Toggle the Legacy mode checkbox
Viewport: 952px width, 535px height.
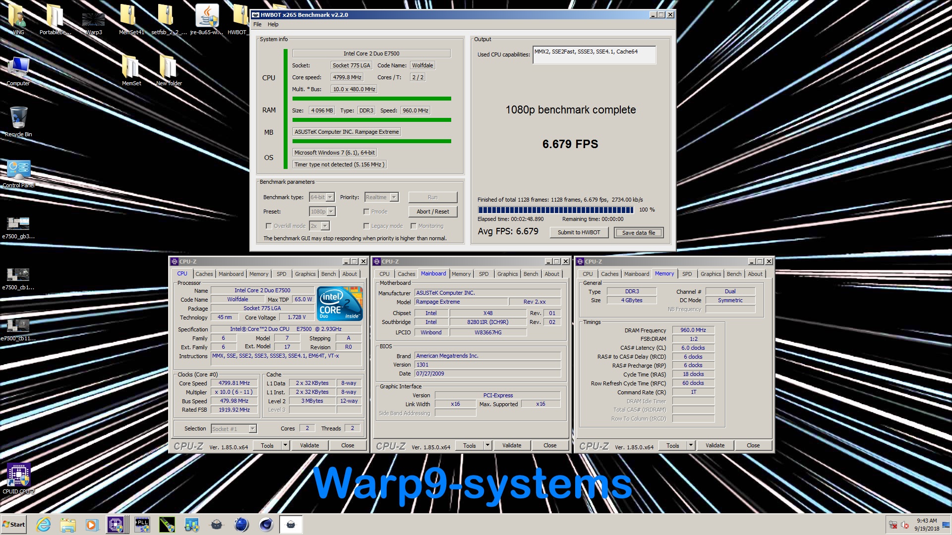point(366,226)
